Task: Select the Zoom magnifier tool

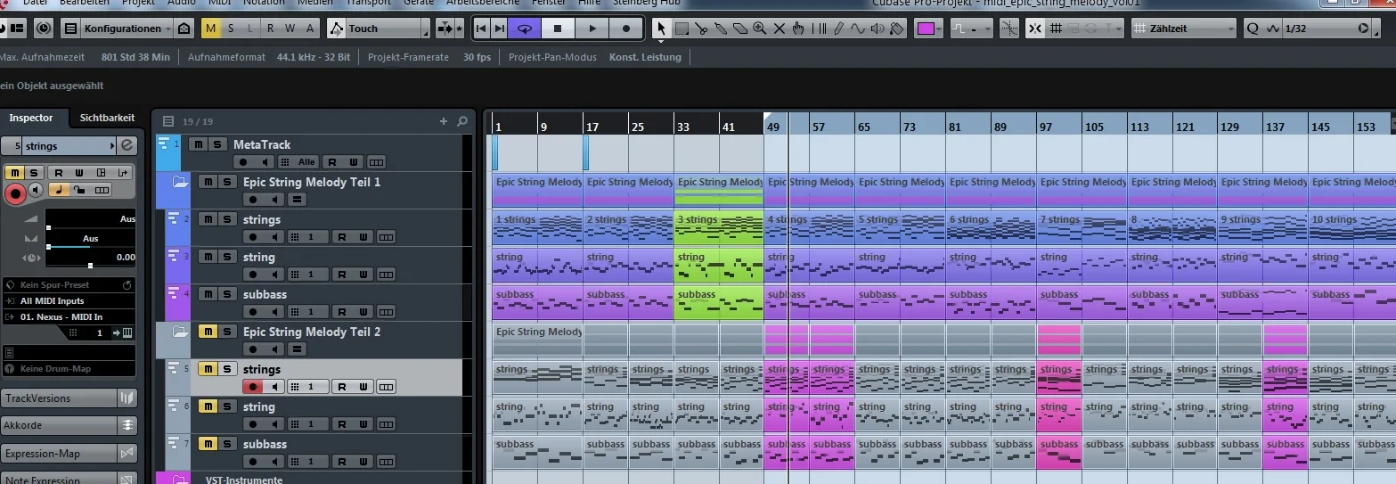Action: tap(760, 29)
